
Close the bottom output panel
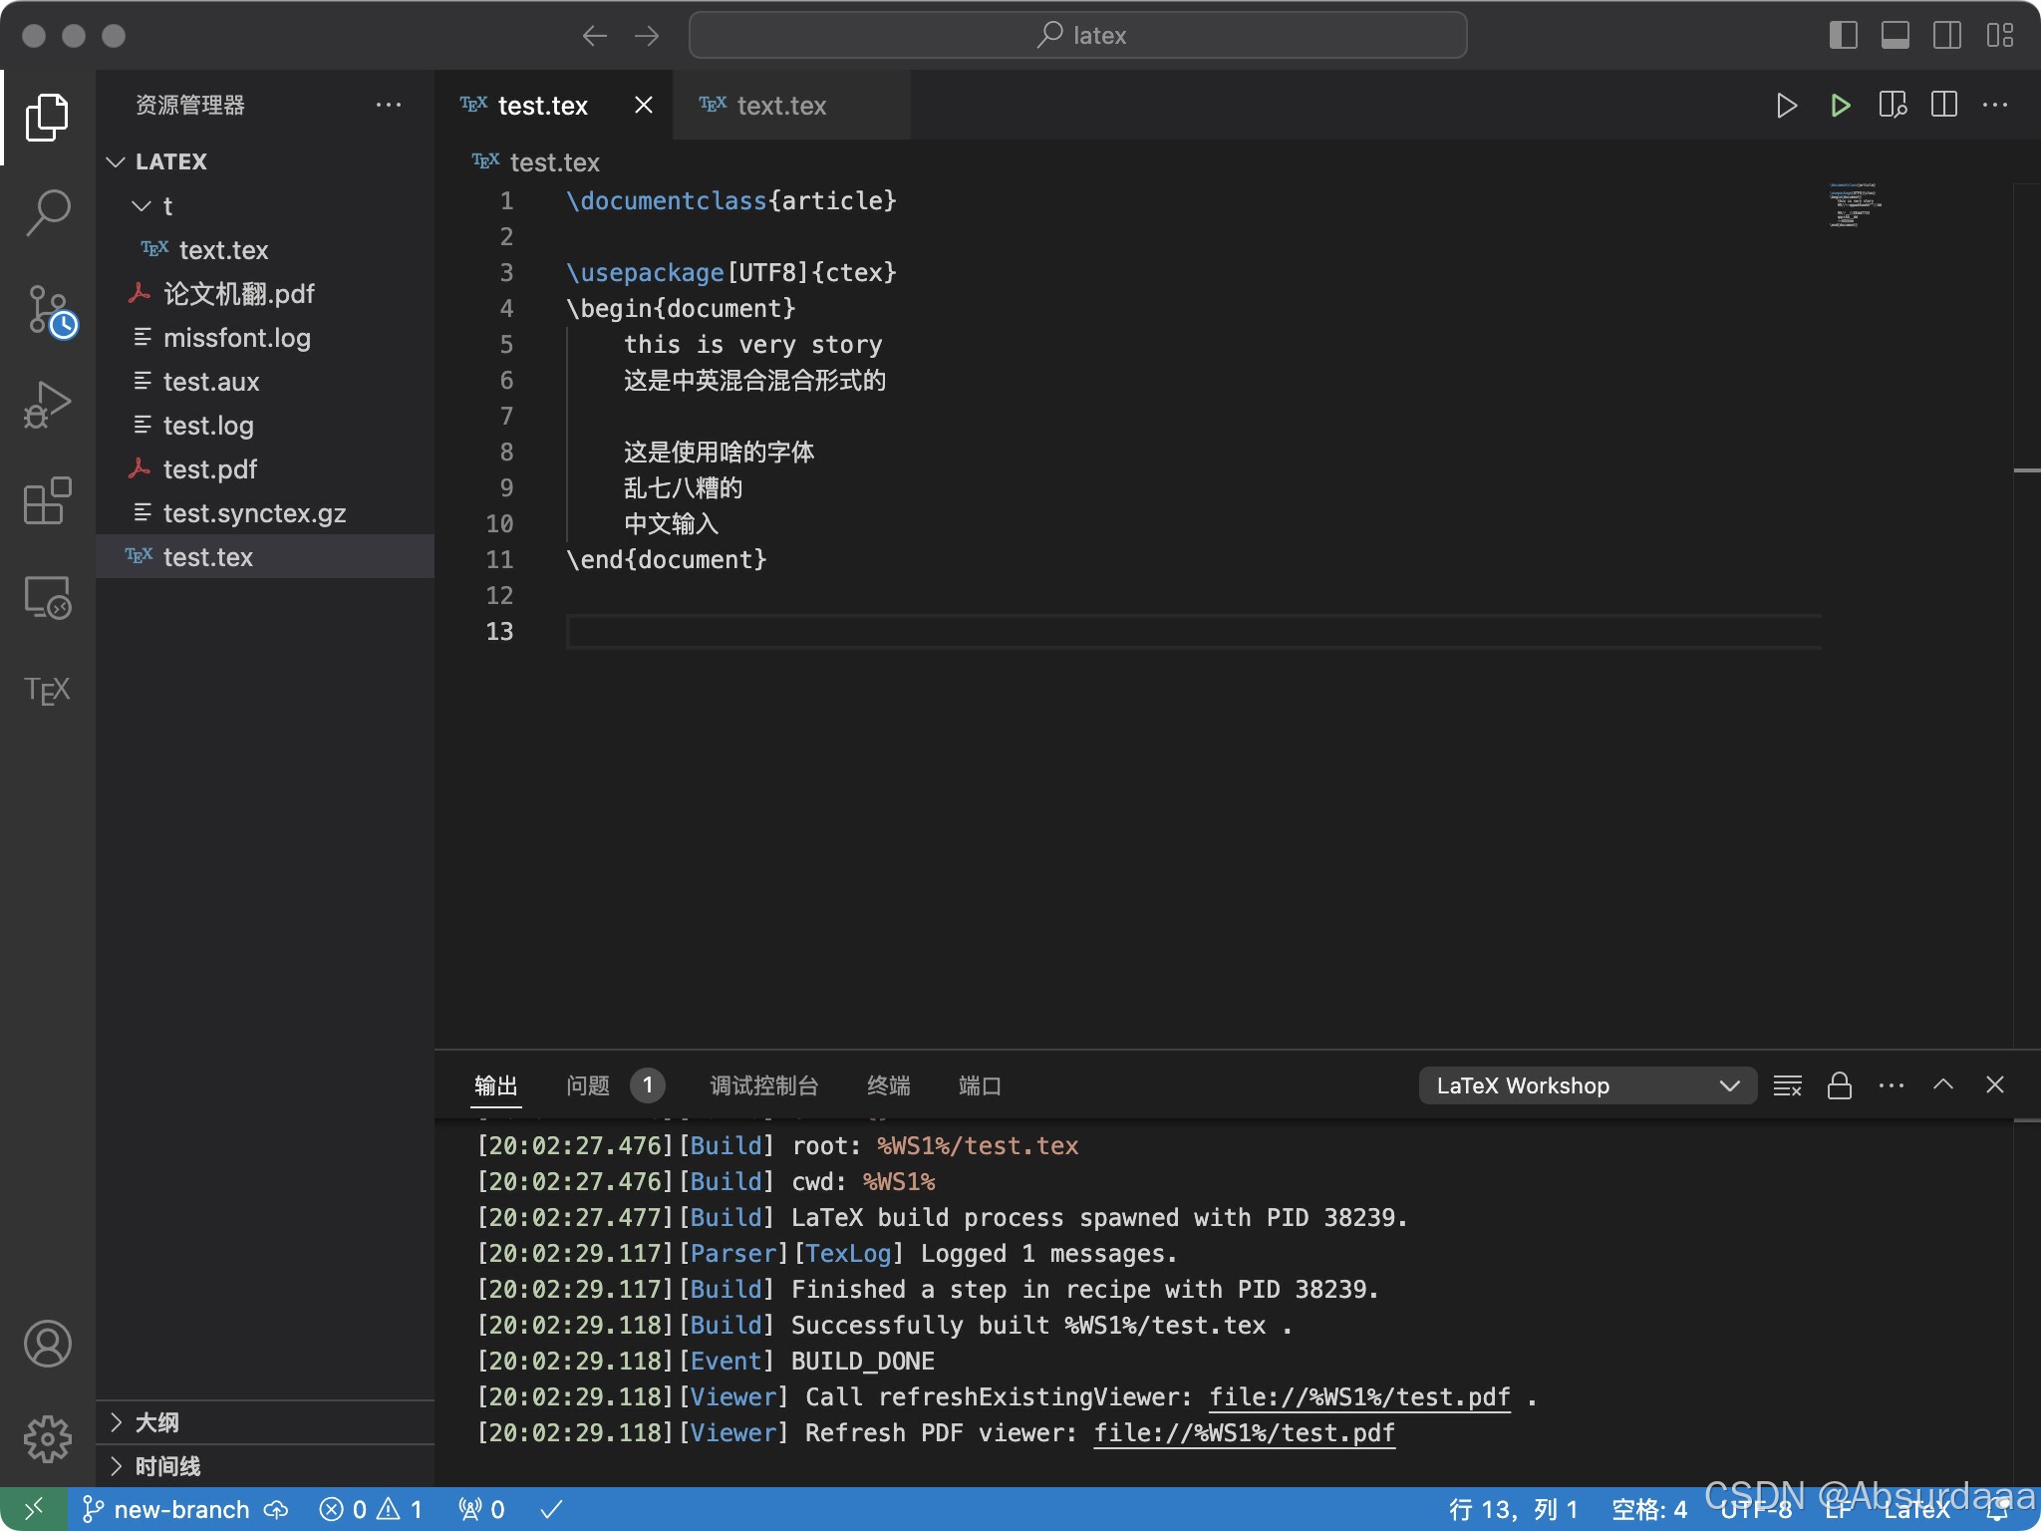1994,1084
